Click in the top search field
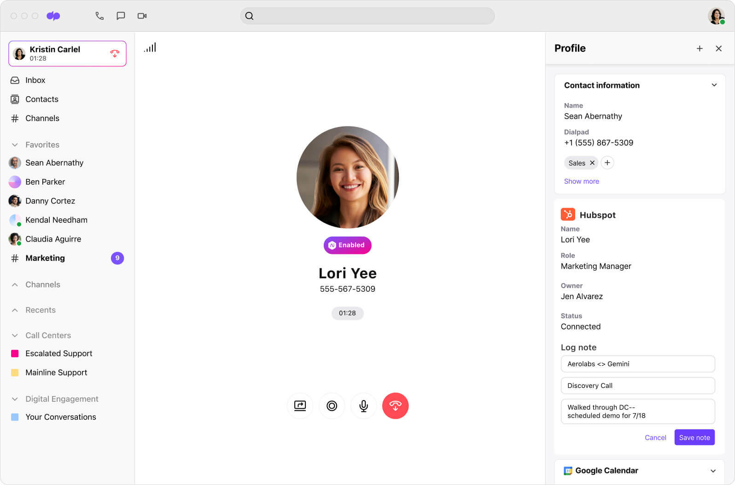Image resolution: width=735 pixels, height=485 pixels. [367, 16]
